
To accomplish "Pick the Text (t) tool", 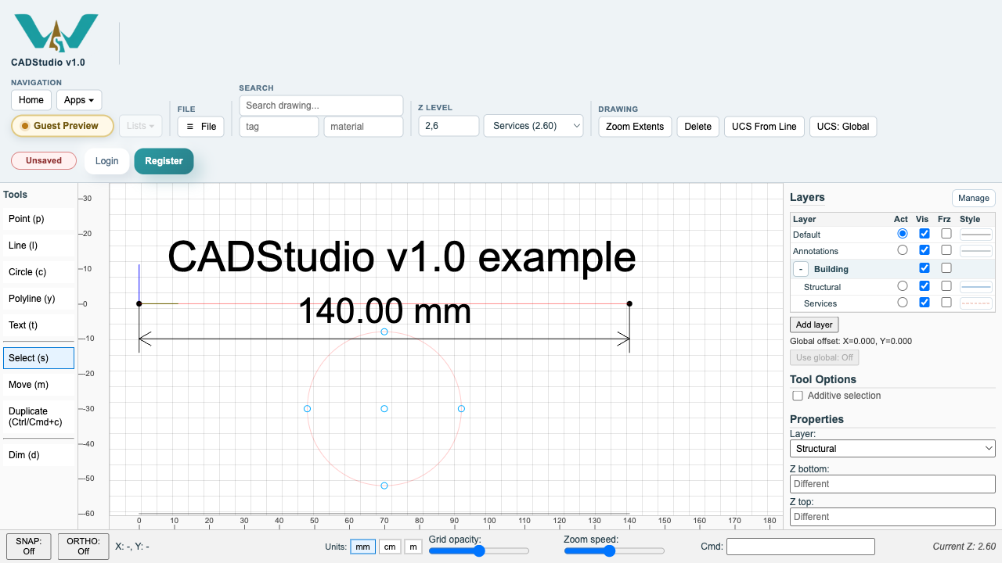I will 38,325.
